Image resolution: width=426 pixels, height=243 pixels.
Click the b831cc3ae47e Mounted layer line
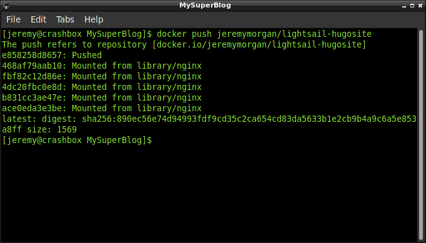coord(102,97)
